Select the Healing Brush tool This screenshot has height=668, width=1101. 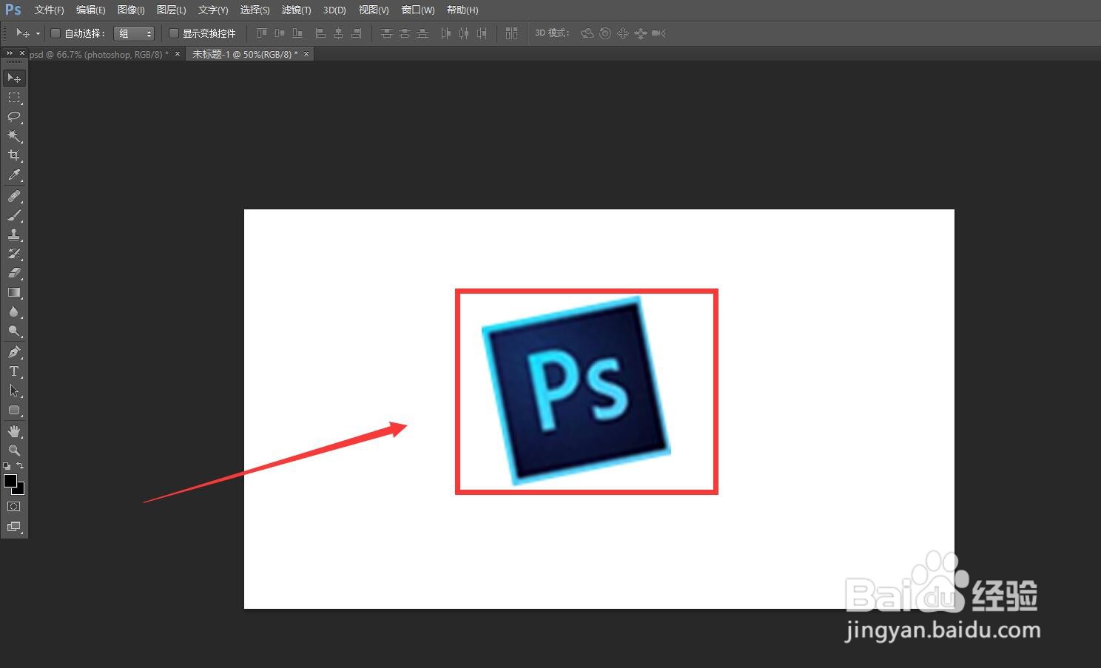[14, 196]
